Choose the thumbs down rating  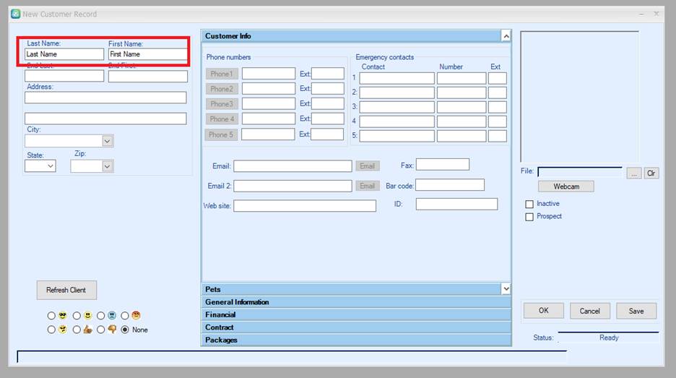coord(101,330)
